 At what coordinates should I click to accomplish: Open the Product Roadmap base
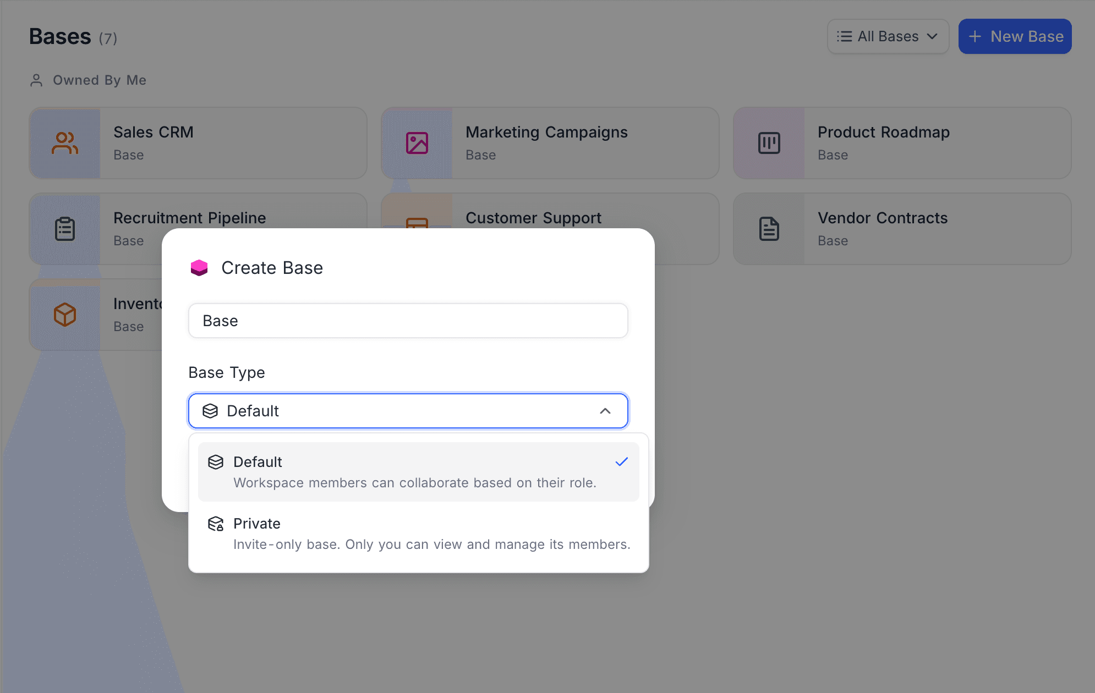[x=902, y=143]
